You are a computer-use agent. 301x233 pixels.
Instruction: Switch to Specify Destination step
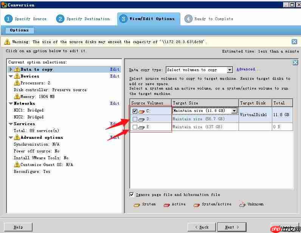pyautogui.click(x=83, y=19)
